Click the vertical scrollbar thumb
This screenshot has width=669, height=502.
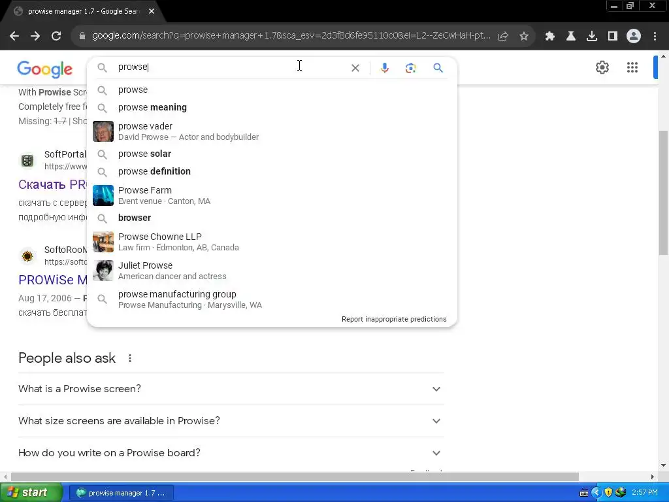coord(663,192)
